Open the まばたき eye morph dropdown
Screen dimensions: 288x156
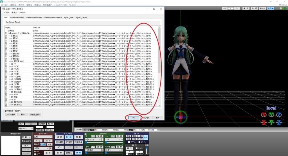tap(94, 139)
